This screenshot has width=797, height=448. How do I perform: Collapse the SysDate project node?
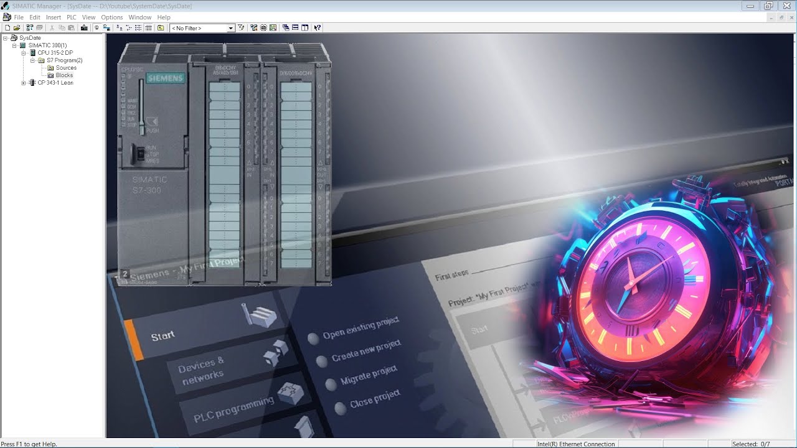[x=6, y=38]
